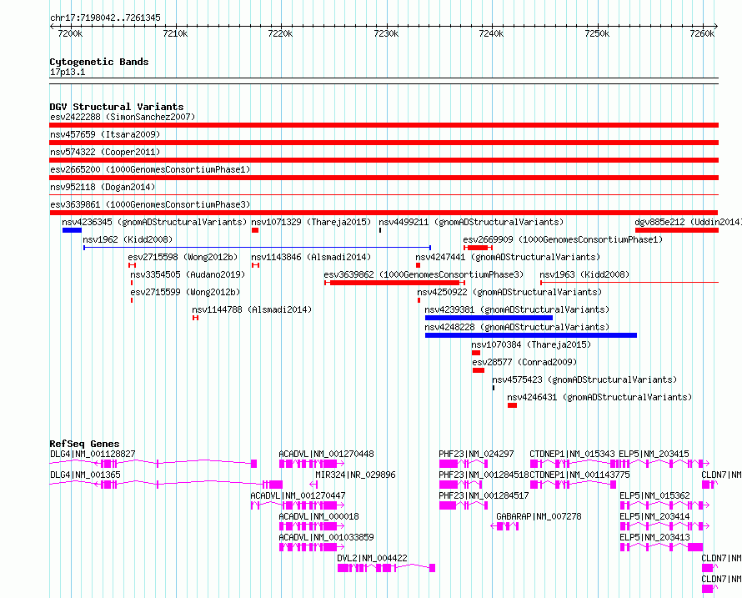Open nsv4246431 gnomAD variant label
This screenshot has width=742, height=598.
(x=599, y=397)
